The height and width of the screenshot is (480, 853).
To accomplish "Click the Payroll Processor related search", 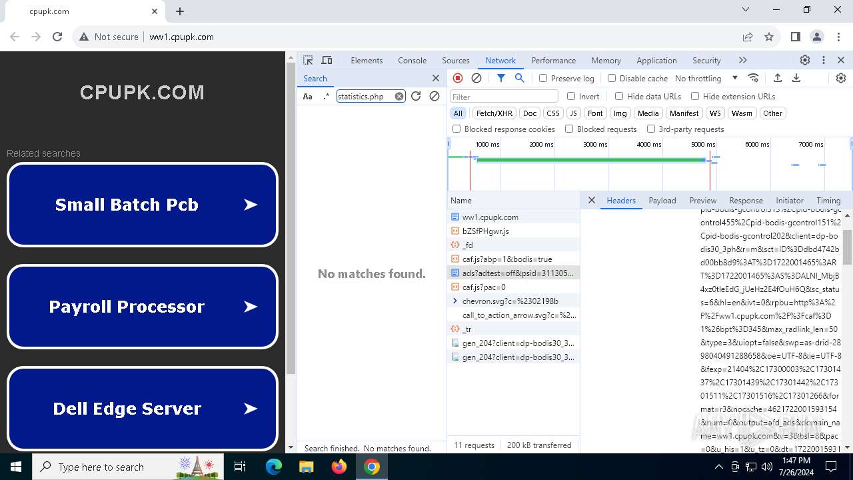I will [x=142, y=307].
